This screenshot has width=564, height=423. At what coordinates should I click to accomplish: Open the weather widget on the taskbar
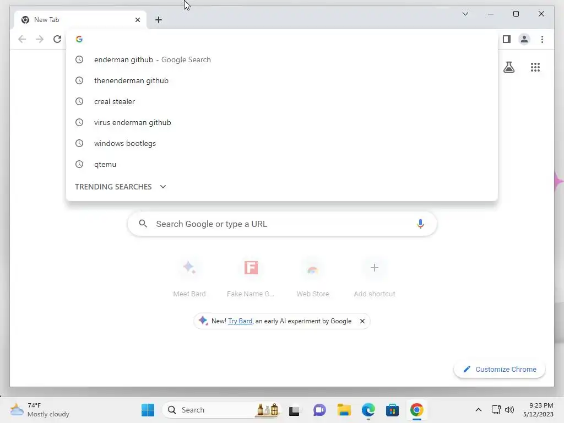(40, 410)
